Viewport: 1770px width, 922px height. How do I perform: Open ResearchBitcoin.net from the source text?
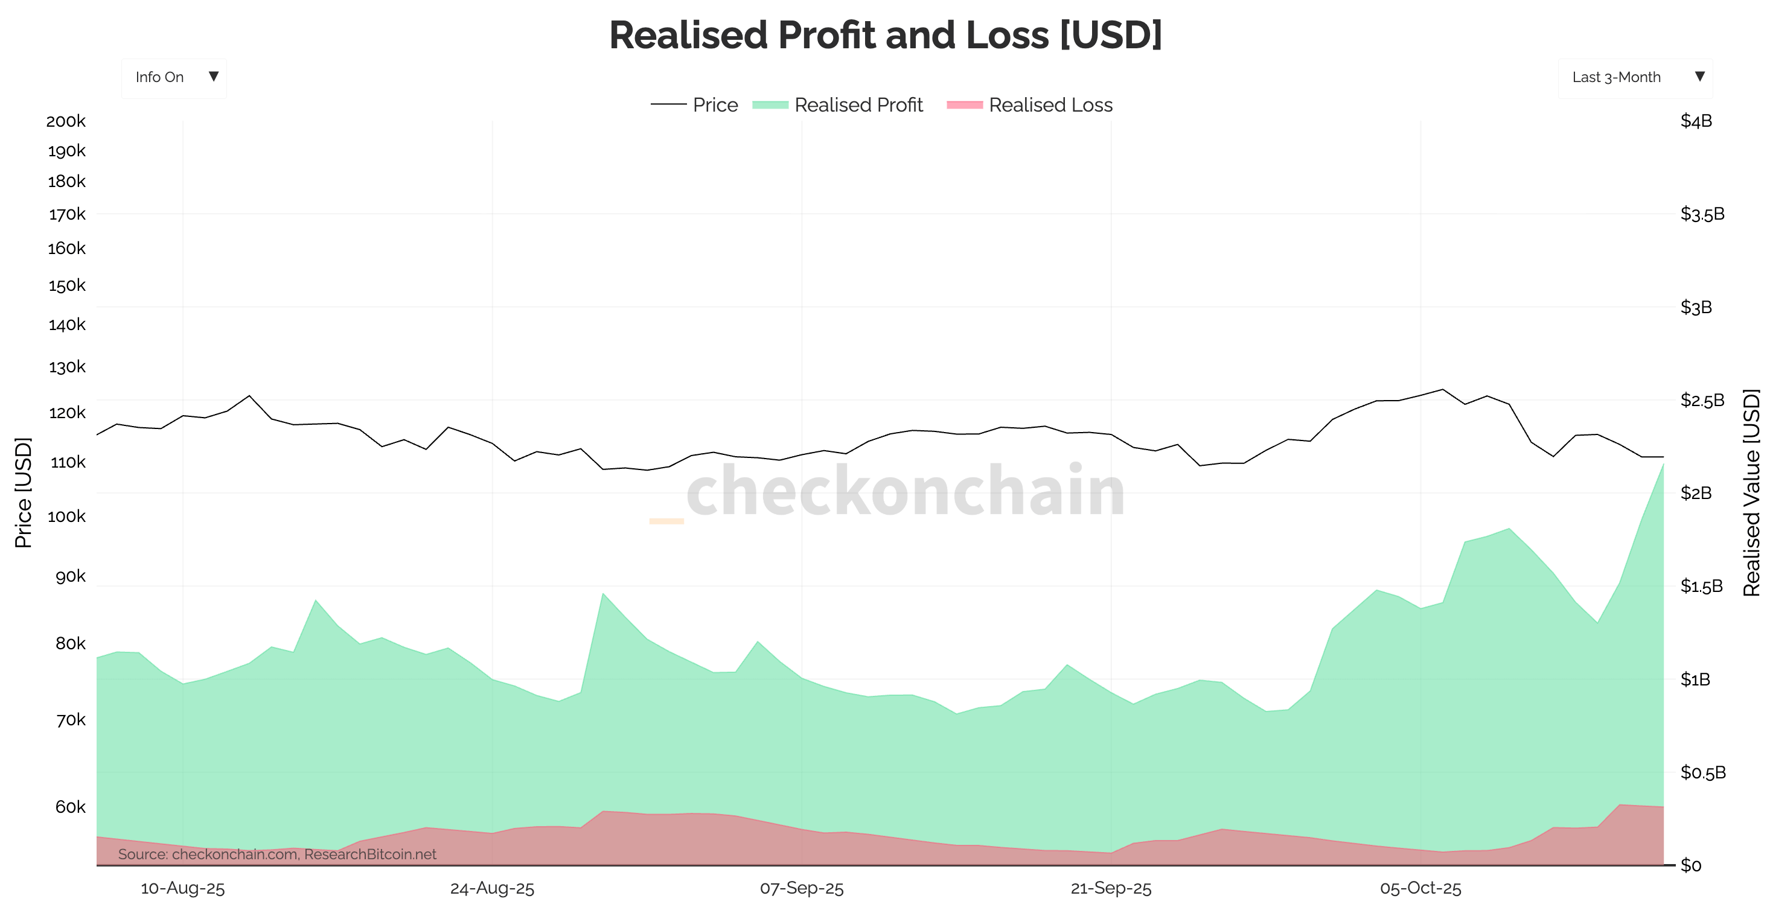(373, 854)
